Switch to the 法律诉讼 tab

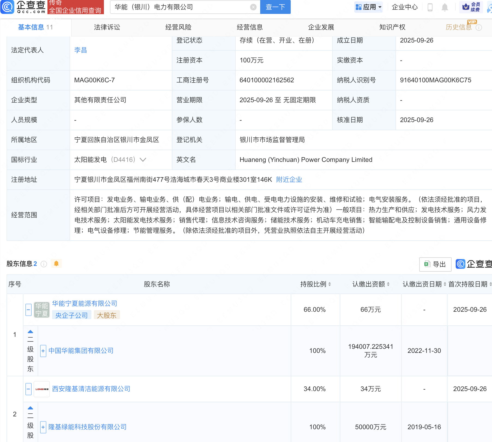(107, 27)
